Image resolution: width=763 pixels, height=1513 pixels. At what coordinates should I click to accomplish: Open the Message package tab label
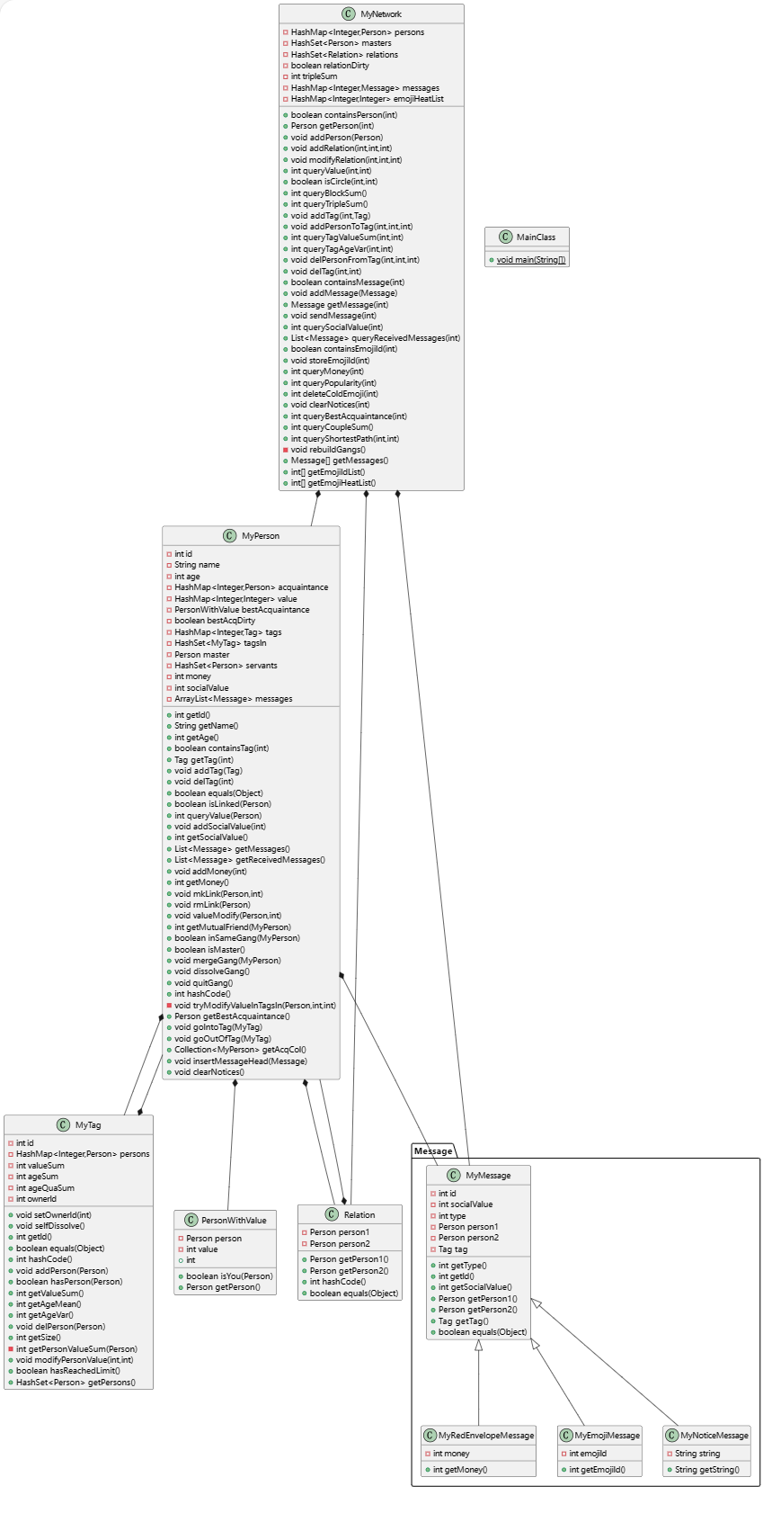(433, 1151)
